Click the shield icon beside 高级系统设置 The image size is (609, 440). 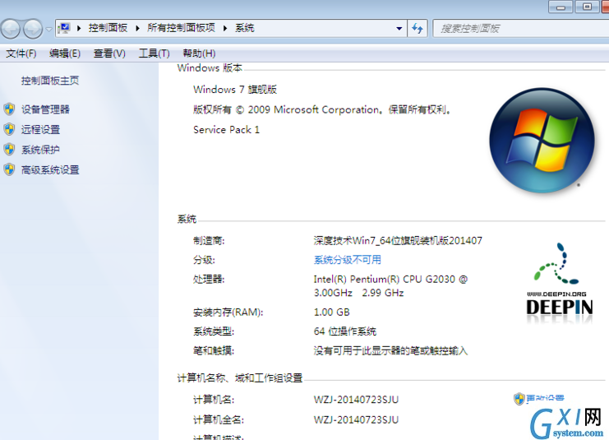(9, 169)
